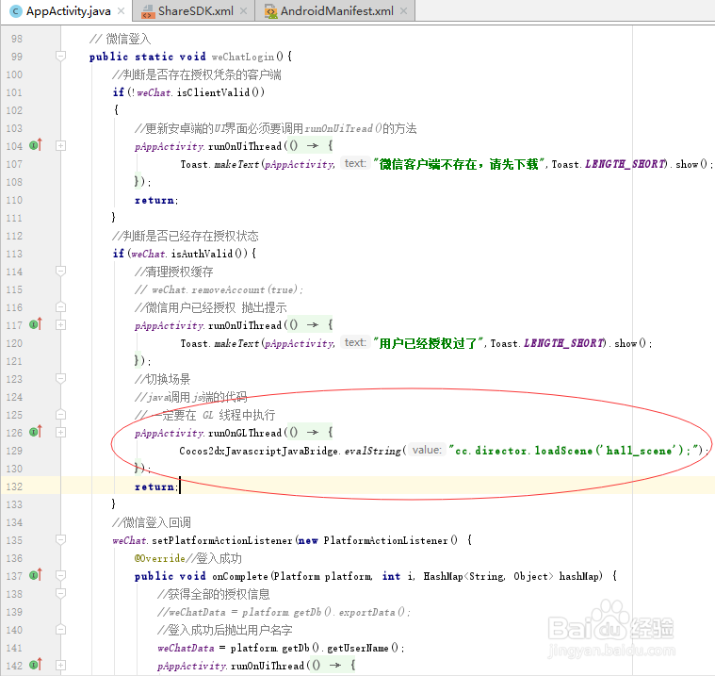Click line number 99 in the gutter

point(16,57)
